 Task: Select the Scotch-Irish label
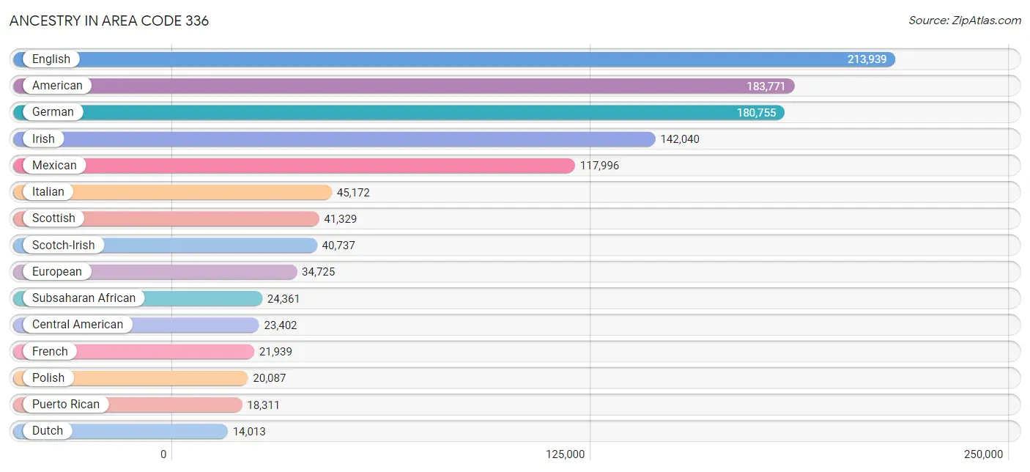63,245
